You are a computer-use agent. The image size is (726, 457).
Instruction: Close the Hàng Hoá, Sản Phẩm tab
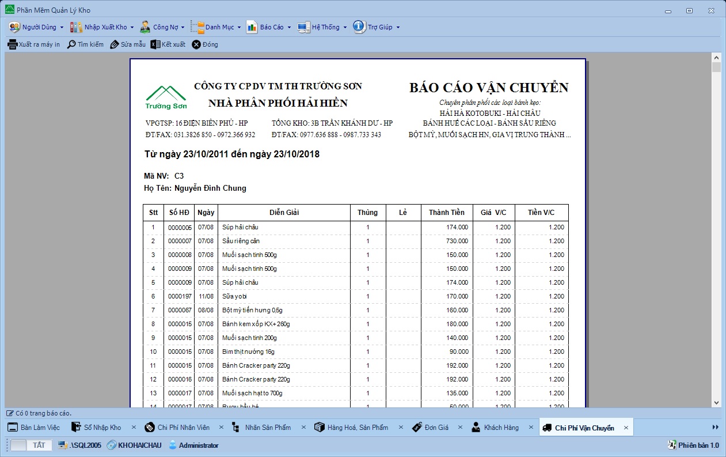pyautogui.click(x=400, y=428)
